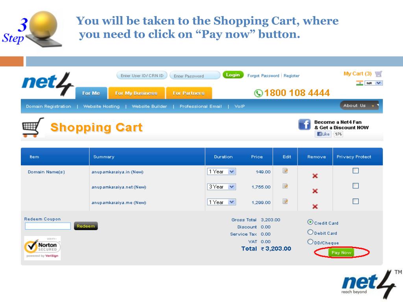The height and width of the screenshot is (302, 403).
Task: Open the VoIP menu
Action: tap(240, 106)
